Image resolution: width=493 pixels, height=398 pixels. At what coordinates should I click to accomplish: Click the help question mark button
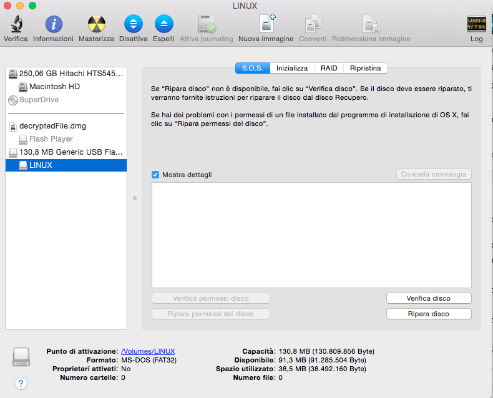(x=21, y=383)
